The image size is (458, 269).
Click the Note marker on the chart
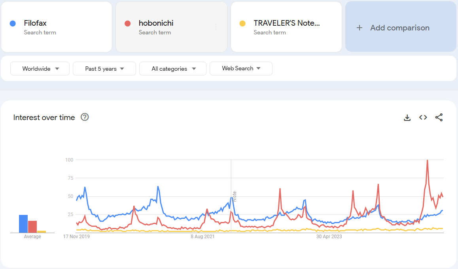pos(234,196)
